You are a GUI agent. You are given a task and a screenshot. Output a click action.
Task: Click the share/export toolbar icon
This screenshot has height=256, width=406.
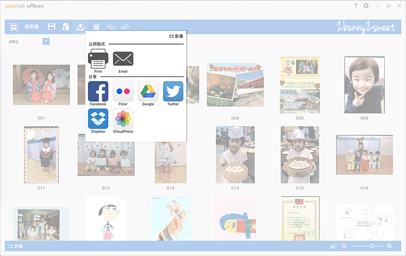click(x=80, y=27)
